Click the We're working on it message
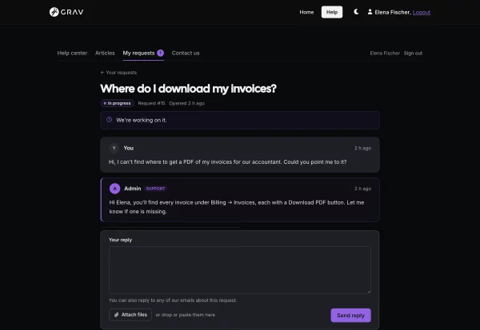The image size is (480, 330). point(141,120)
